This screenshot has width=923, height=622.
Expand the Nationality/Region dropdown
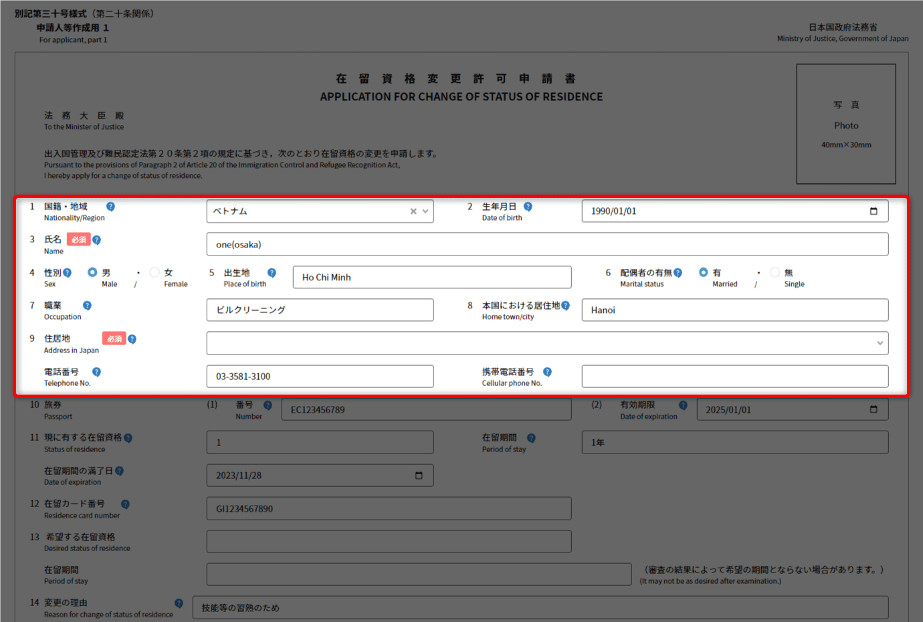425,211
